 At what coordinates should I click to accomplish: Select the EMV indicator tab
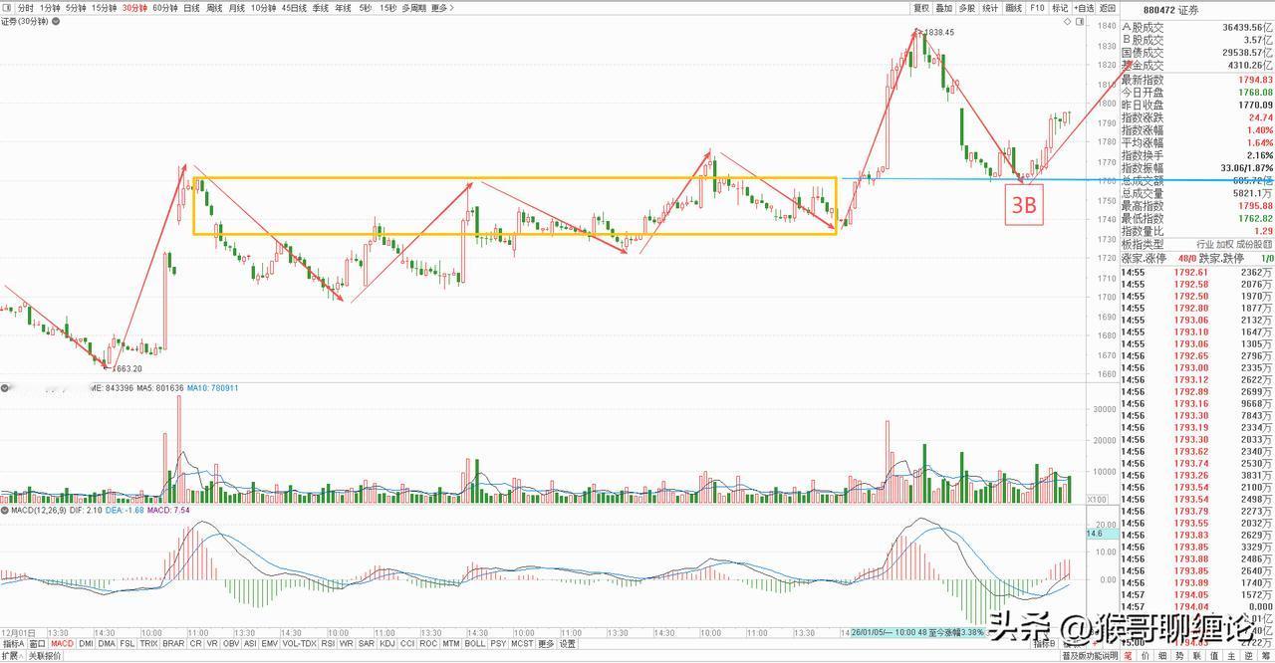point(270,643)
